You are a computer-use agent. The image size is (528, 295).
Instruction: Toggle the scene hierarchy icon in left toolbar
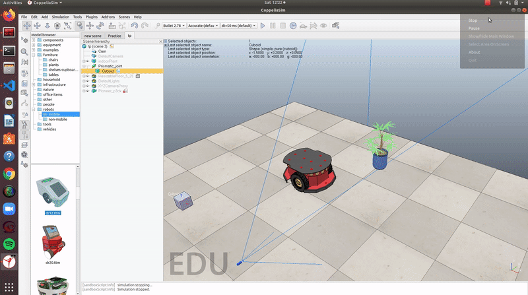tap(24, 135)
